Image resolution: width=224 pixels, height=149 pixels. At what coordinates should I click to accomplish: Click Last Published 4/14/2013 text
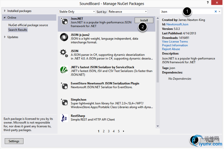tap(179, 33)
